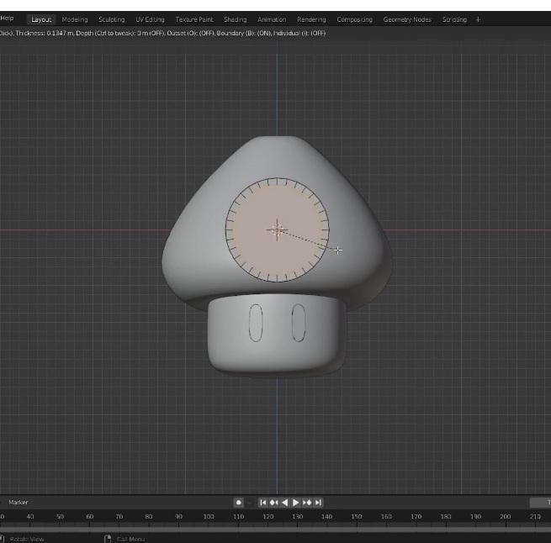Screen dimensions: 551x543
Task: Click the 3D cursor at the circle center
Action: click(x=278, y=230)
